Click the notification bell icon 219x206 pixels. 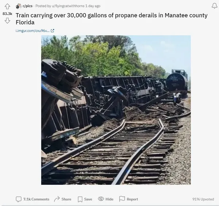coord(214,6)
